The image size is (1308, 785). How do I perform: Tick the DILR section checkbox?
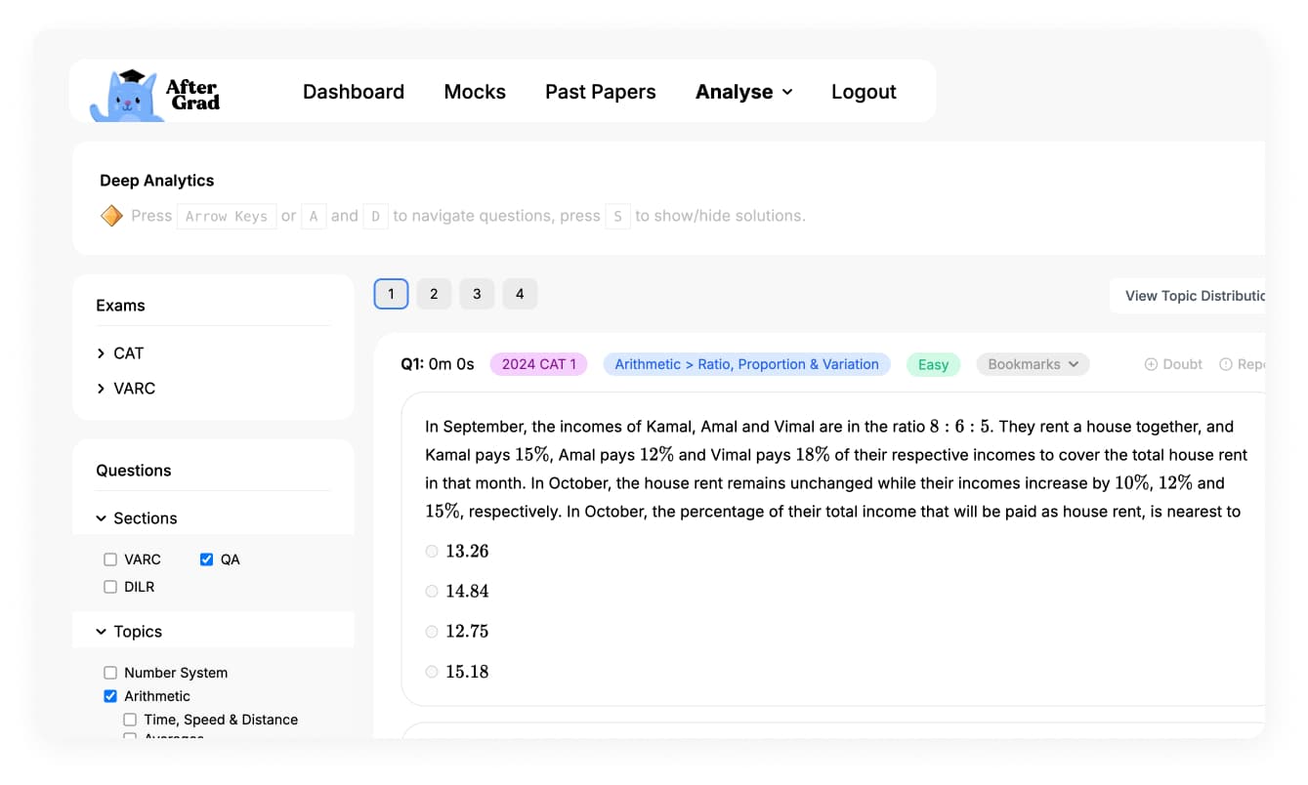110,587
